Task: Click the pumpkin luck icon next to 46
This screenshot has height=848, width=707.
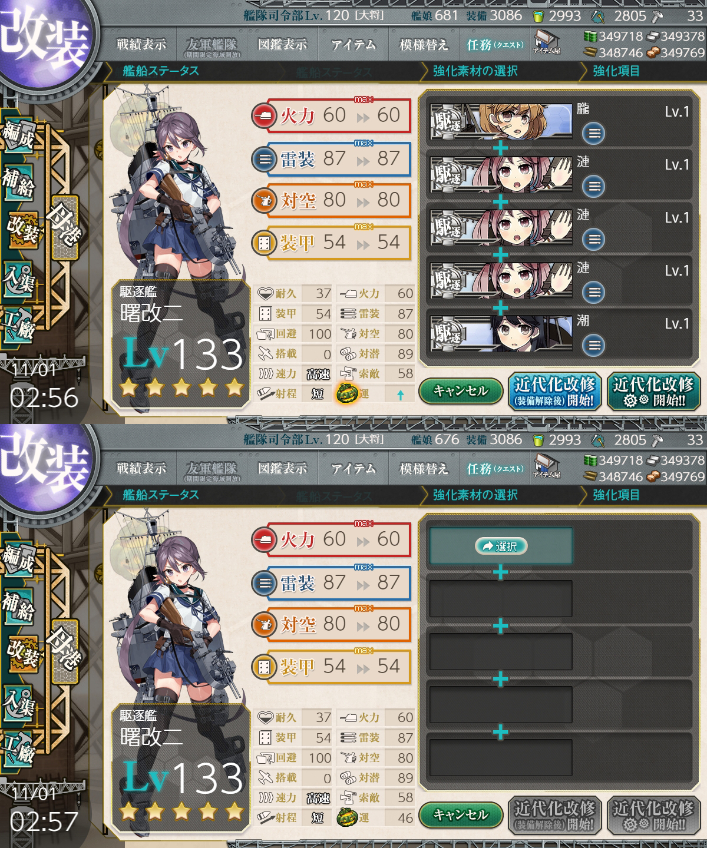Action: coord(347,817)
